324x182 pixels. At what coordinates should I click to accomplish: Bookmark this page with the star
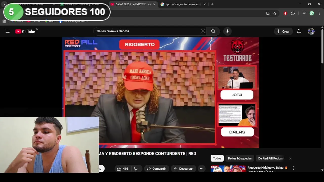(x=275, y=13)
